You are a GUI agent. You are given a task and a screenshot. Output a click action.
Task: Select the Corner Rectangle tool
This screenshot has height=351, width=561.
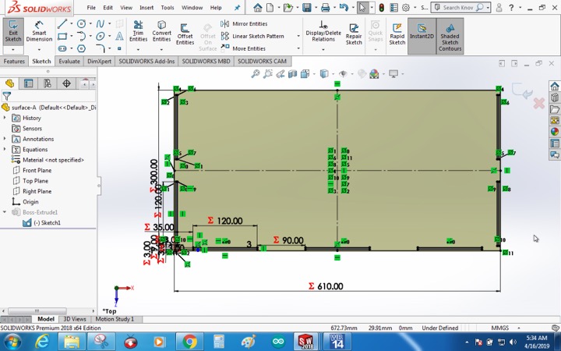pos(62,36)
